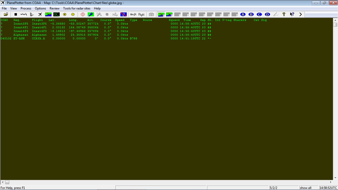
Task: Zoom in using the plus magnifier icon
Action: tap(64, 15)
